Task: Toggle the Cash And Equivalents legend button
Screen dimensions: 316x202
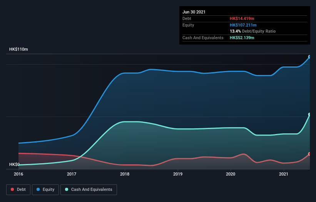Action: pos(89,190)
